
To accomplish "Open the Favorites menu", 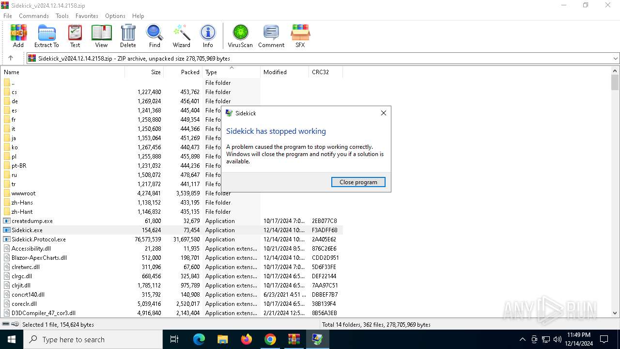I will 87,16.
